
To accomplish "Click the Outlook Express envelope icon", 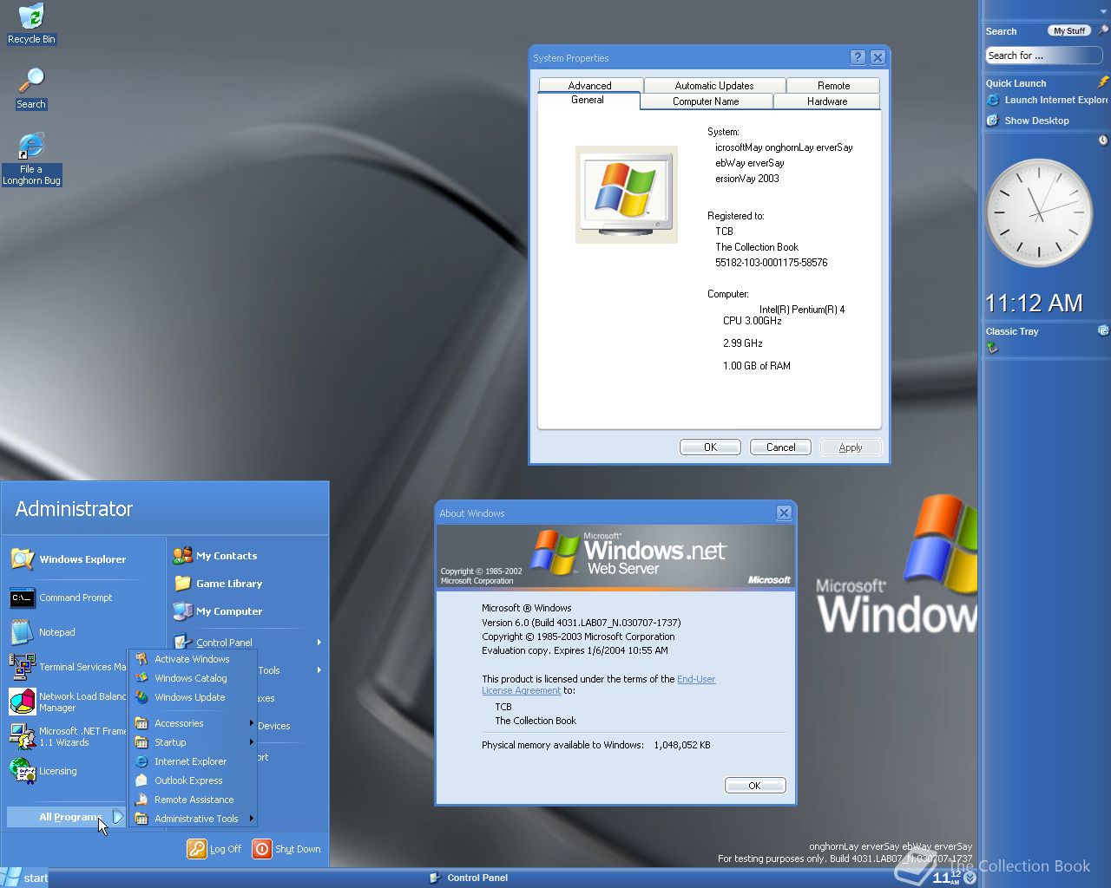I will click(x=141, y=780).
